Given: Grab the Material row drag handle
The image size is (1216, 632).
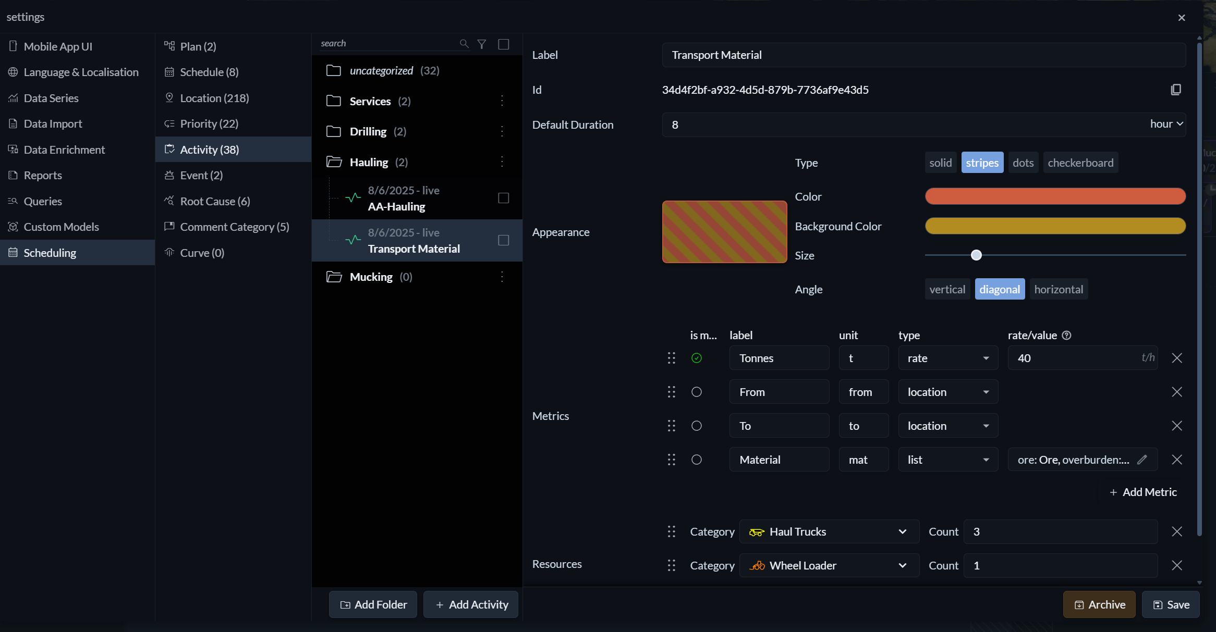Looking at the screenshot, I should (x=672, y=460).
